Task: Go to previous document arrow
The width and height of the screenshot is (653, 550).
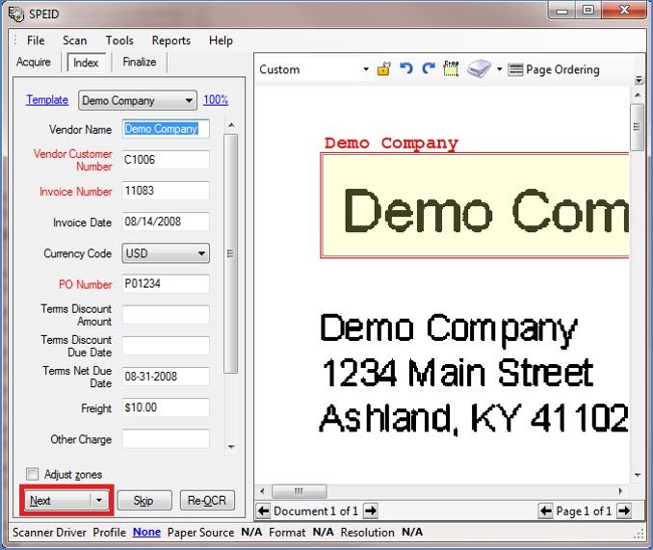Action: [x=263, y=511]
